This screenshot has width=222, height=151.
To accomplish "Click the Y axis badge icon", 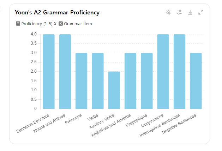I will (x=18, y=24).
